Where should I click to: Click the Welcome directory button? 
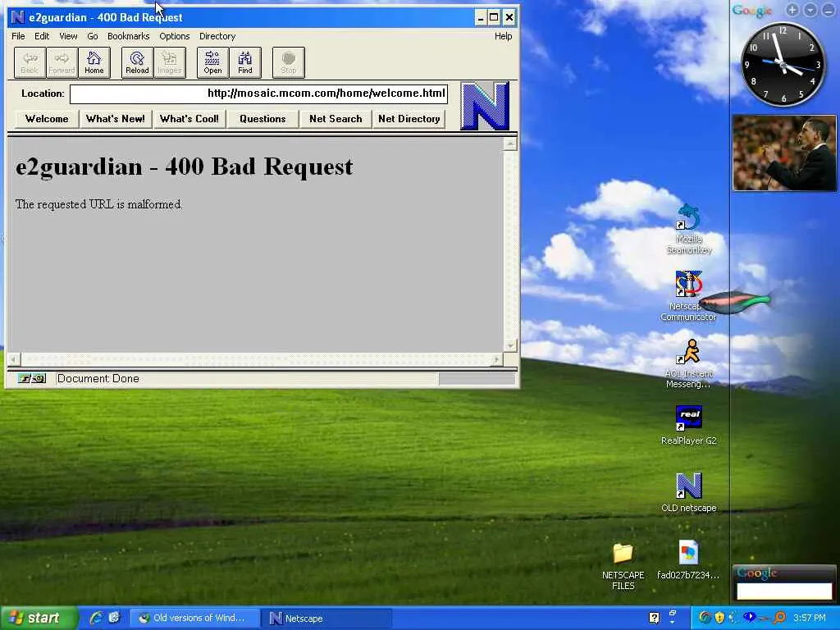[47, 119]
